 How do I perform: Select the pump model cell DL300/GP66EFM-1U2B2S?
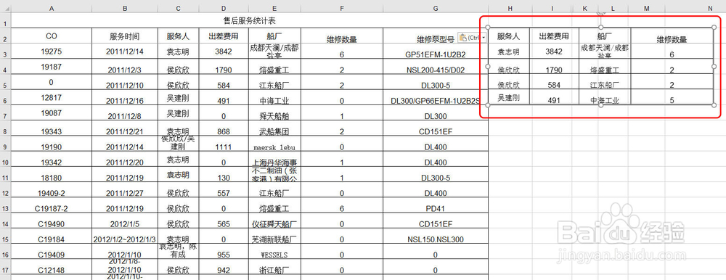[x=435, y=98]
